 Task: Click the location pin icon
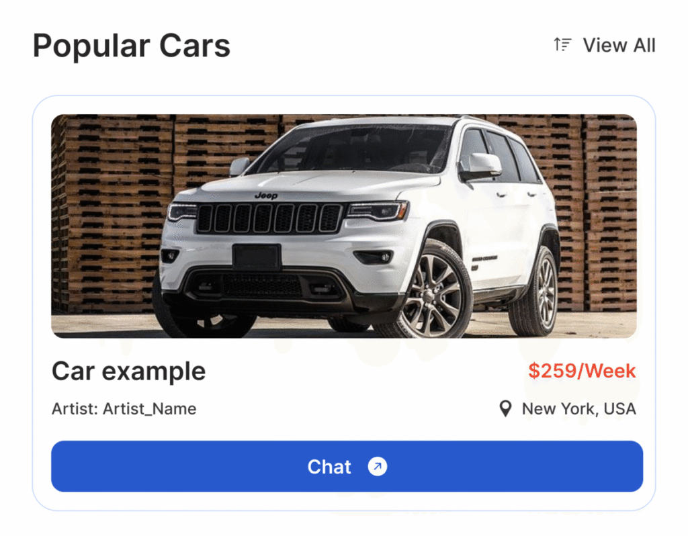point(505,409)
